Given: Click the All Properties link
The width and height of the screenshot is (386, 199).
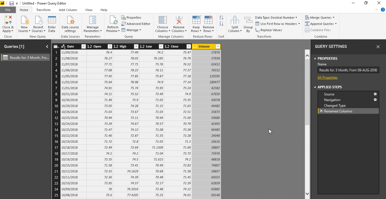Looking at the screenshot, I should 327,78.
